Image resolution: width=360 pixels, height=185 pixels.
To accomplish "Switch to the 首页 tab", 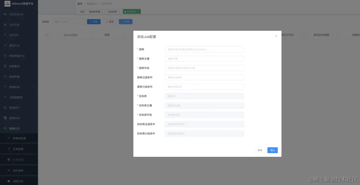I will [x=83, y=12].
